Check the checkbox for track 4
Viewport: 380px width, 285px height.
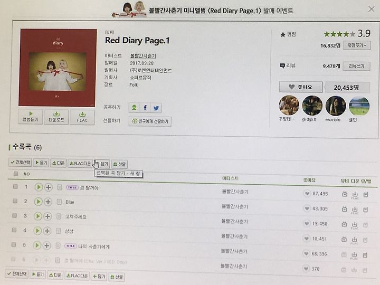14,230
